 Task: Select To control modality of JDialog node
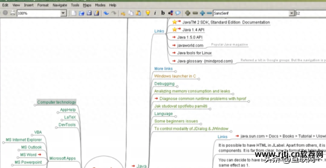tap(191, 129)
